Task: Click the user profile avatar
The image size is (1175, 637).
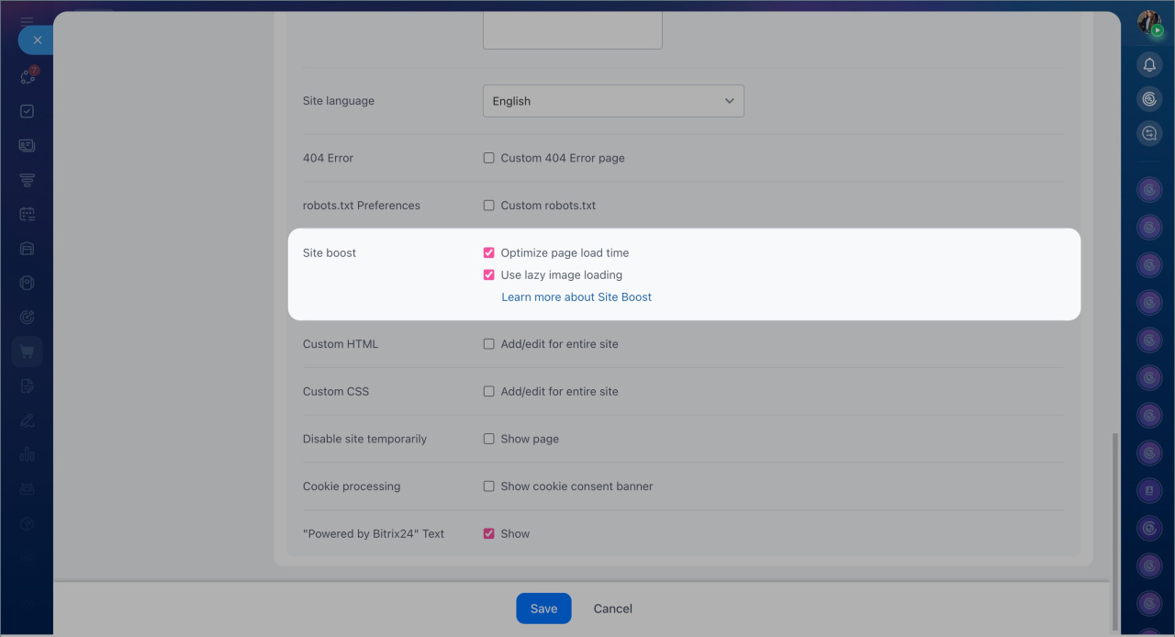Action: 1148,23
